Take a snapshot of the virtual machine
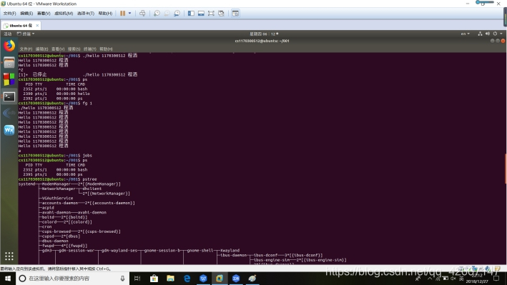This screenshot has height=285, width=507. pos(157,14)
